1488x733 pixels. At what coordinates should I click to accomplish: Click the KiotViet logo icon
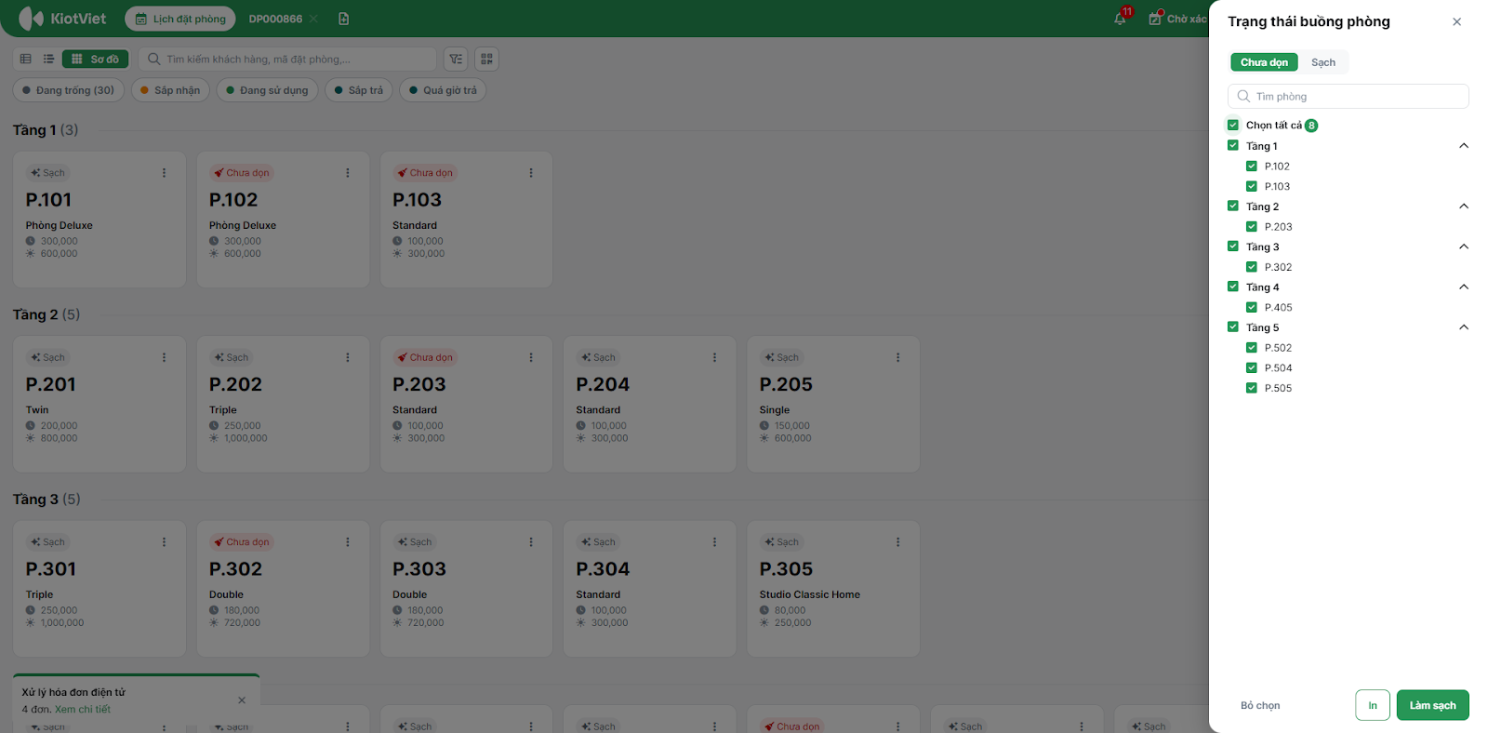[31, 19]
